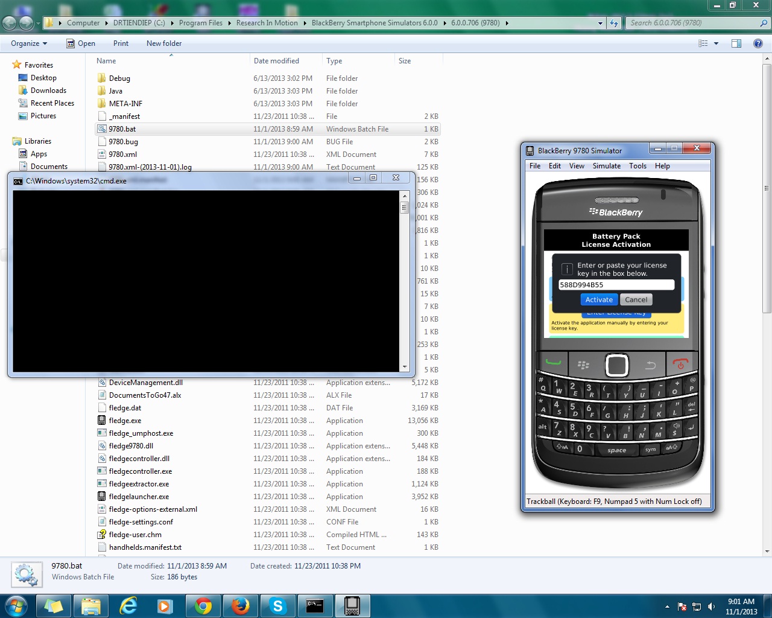Click the simulator trackpad button
This screenshot has height=618, width=772.
(616, 365)
